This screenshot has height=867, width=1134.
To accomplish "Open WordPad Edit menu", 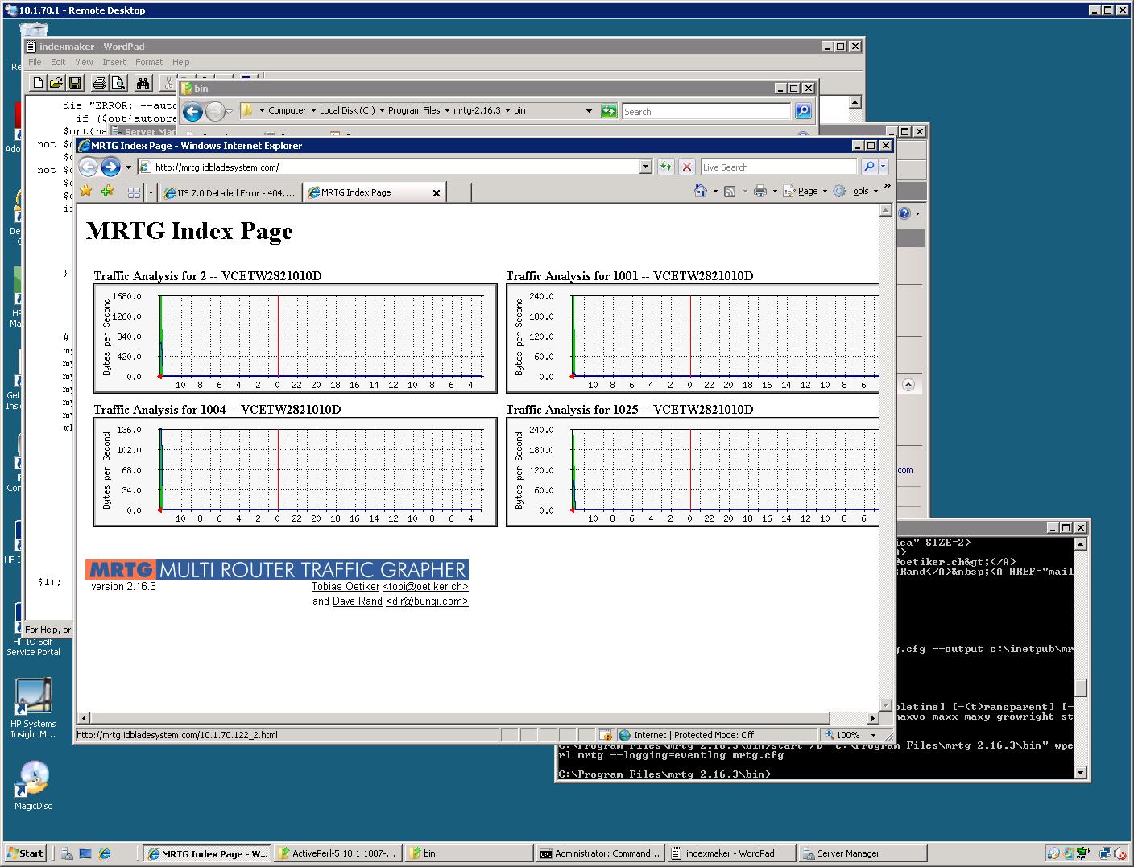I will 58,62.
